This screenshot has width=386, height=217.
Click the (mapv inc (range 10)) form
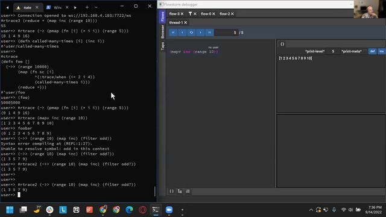[x=194, y=52]
